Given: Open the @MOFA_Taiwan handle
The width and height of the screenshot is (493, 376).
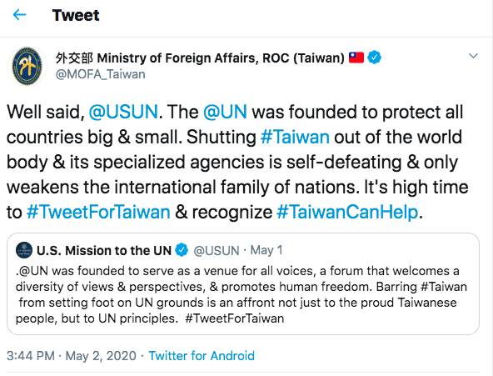Looking at the screenshot, I should point(101,74).
